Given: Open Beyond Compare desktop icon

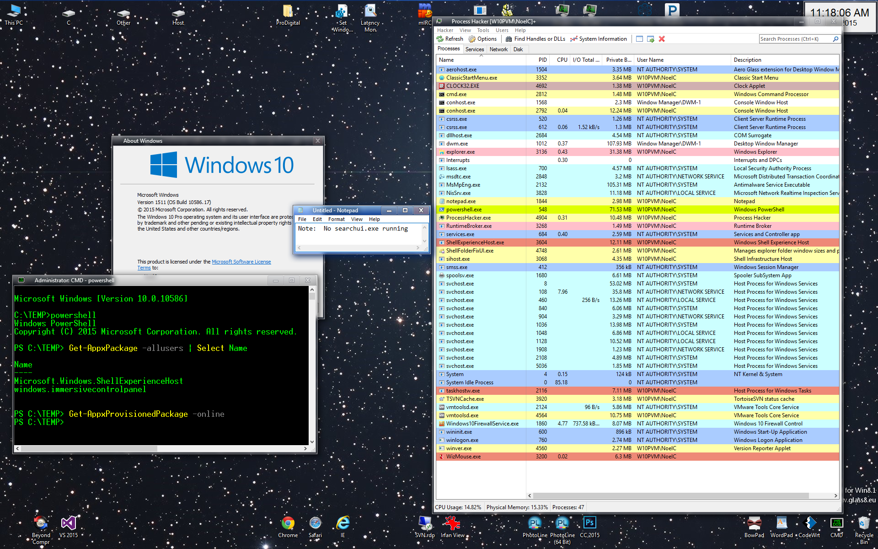Looking at the screenshot, I should pyautogui.click(x=41, y=530).
